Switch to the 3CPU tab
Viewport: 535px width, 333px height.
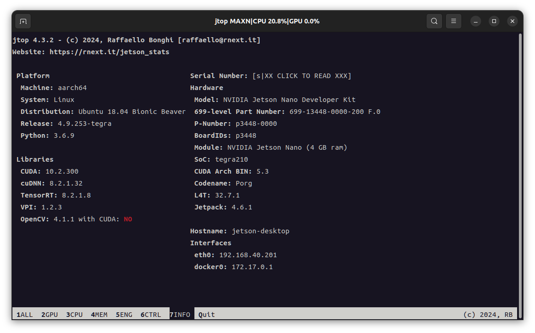[x=74, y=315]
